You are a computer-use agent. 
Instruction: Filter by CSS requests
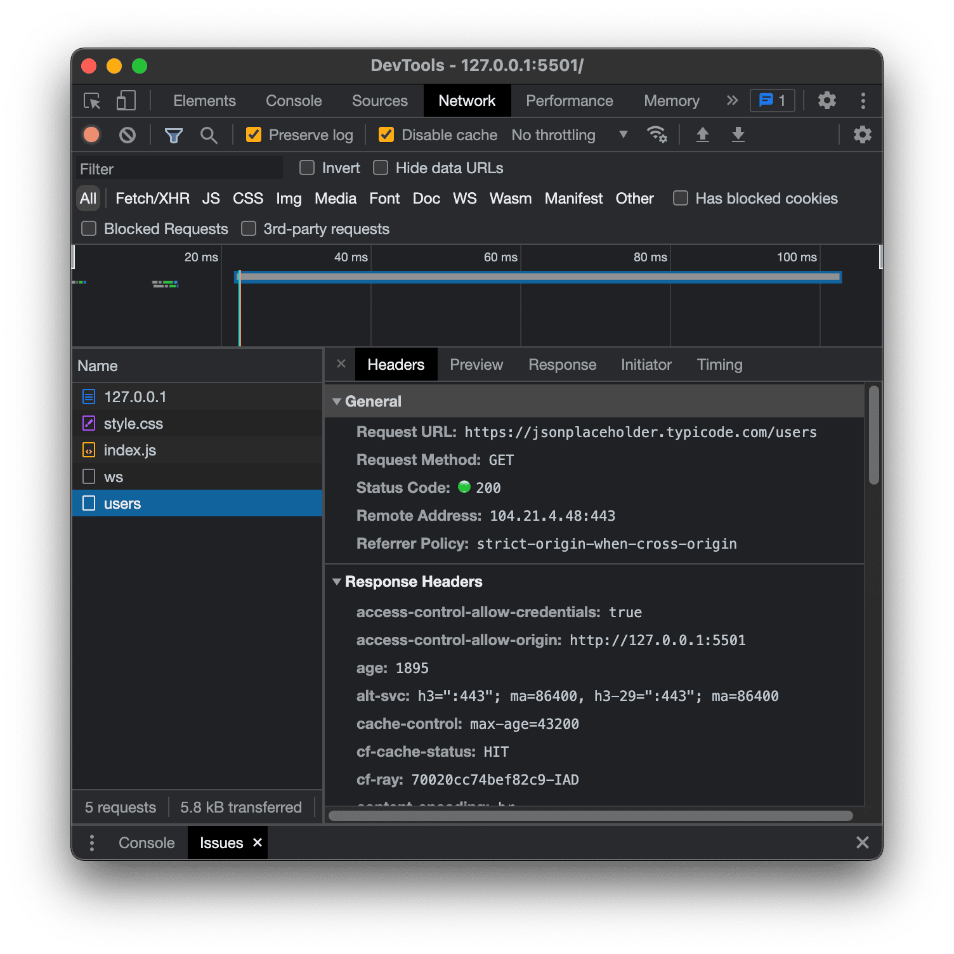point(248,199)
